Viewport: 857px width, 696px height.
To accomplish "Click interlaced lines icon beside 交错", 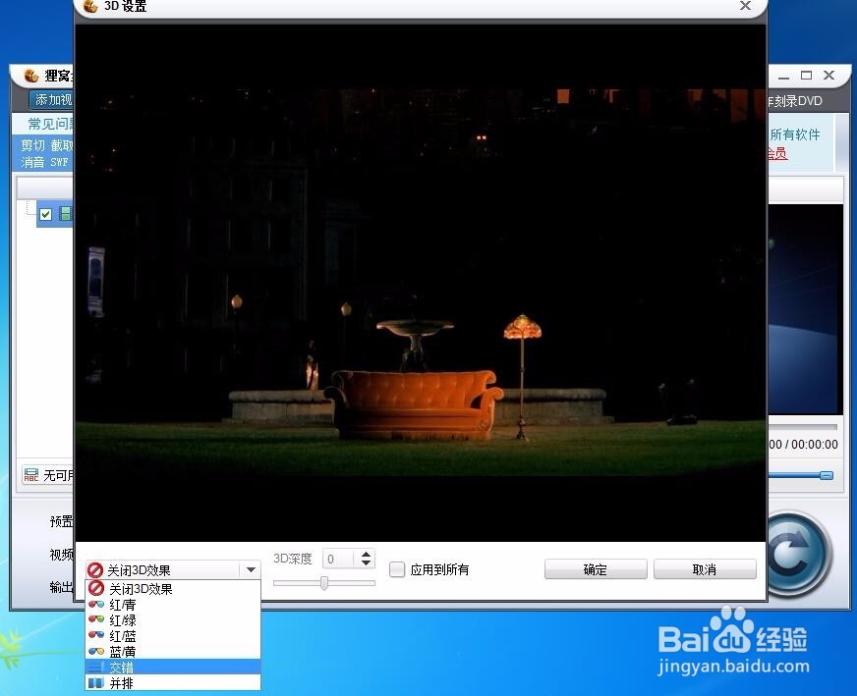I will point(96,667).
